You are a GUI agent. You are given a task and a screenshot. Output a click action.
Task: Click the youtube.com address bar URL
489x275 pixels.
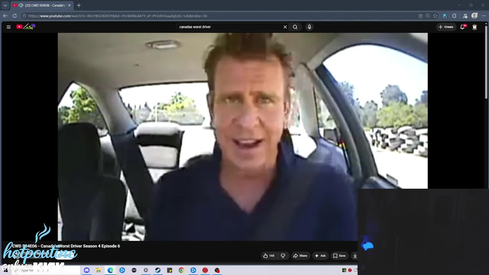(x=118, y=16)
